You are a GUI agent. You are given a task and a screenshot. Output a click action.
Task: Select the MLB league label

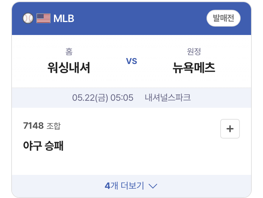64,19
